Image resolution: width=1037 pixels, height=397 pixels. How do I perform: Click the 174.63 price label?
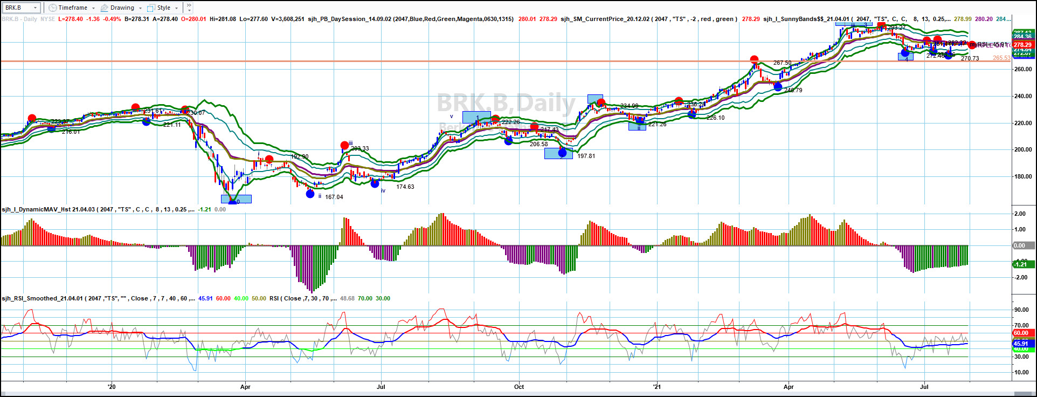(x=405, y=187)
